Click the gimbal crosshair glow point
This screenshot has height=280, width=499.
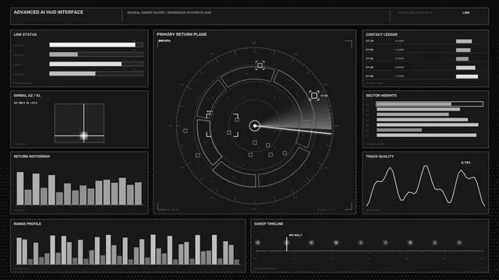(83, 135)
